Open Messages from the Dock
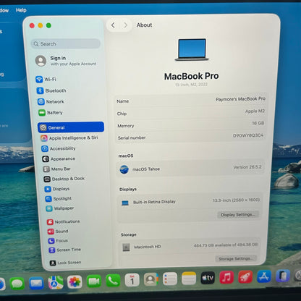The image size is (301, 301). 17,284
